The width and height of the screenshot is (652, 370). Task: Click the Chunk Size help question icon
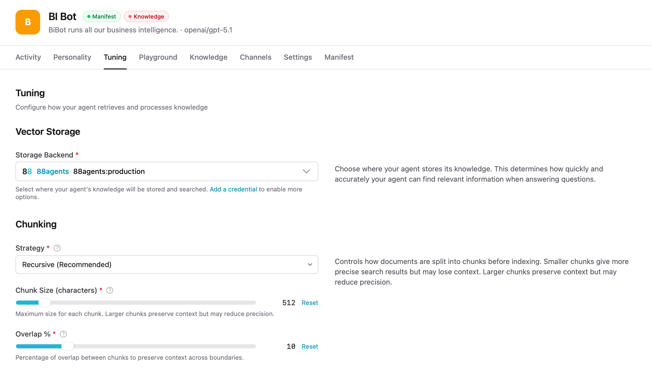(110, 290)
